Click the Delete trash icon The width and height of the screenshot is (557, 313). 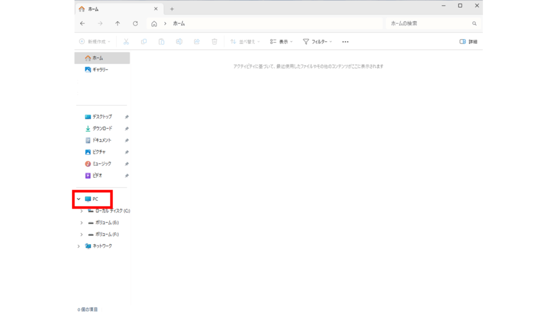click(214, 41)
